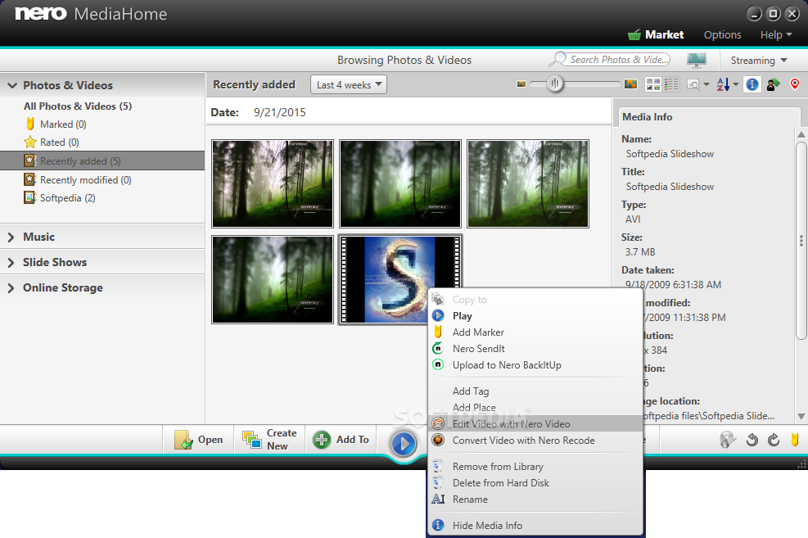Choose Nero SendIt in context menu
The height and width of the screenshot is (538, 808).
tap(536, 349)
